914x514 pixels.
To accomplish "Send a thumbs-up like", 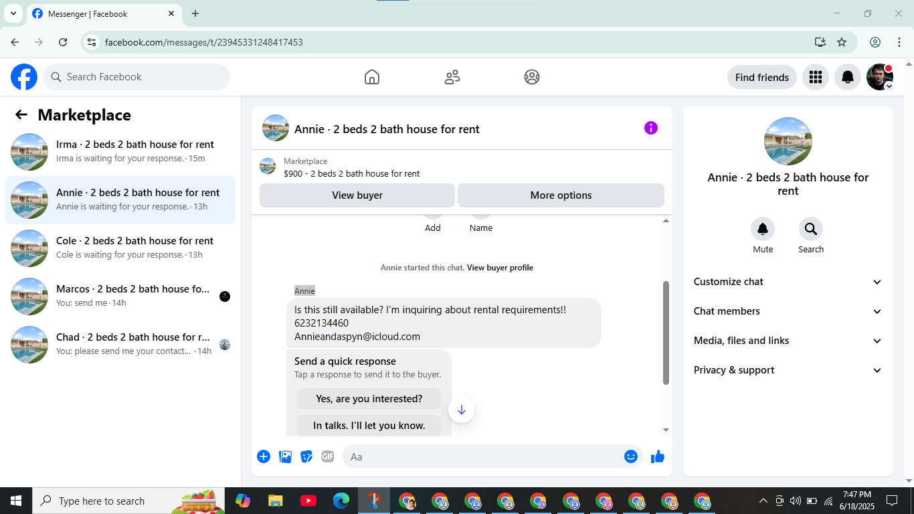I will [x=658, y=456].
